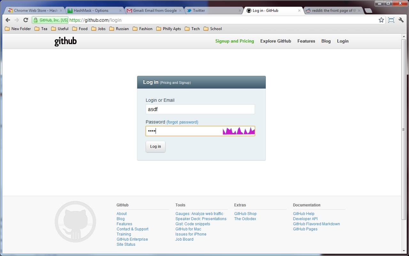
Task: Open Gauges: Analyze web traffic link
Action: click(199, 214)
